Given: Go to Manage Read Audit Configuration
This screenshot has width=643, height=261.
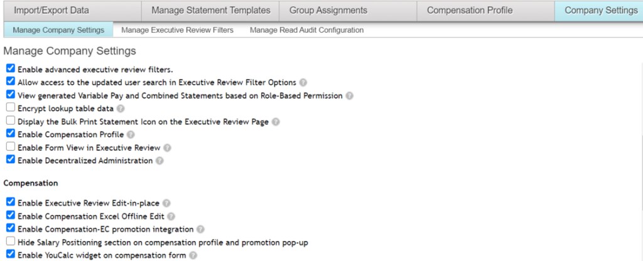Looking at the screenshot, I should pyautogui.click(x=306, y=29).
